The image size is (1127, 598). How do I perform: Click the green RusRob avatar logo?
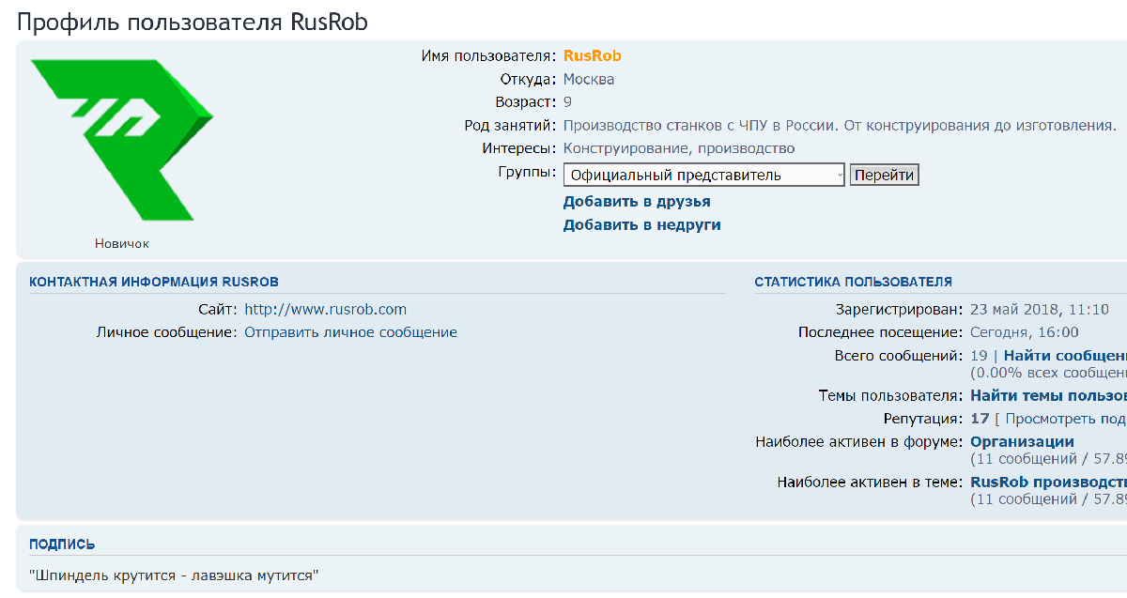point(122,138)
